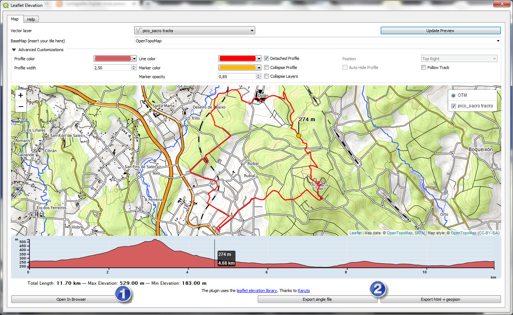Zoom out the map with minus button
The height and width of the screenshot is (315, 513).
pos(20,106)
